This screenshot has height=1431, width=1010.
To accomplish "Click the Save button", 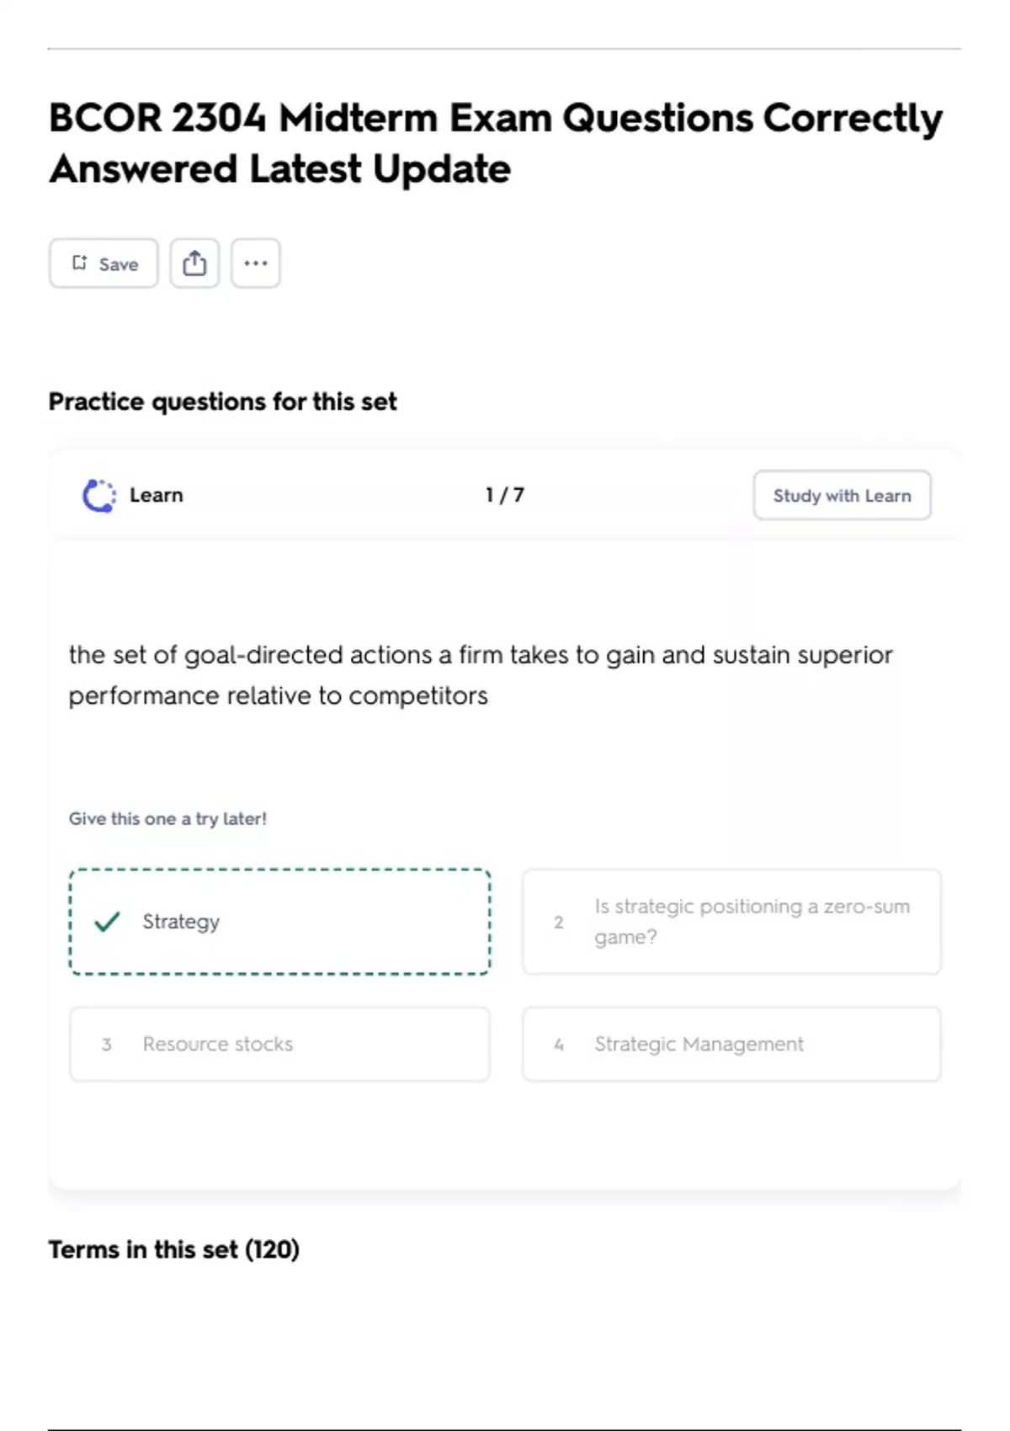I will pyautogui.click(x=104, y=263).
